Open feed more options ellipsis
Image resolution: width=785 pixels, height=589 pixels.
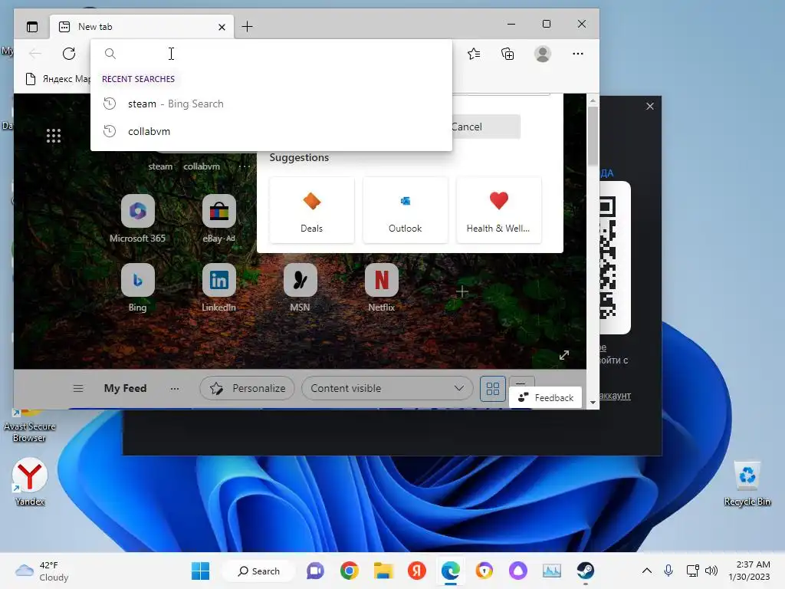pyautogui.click(x=174, y=388)
